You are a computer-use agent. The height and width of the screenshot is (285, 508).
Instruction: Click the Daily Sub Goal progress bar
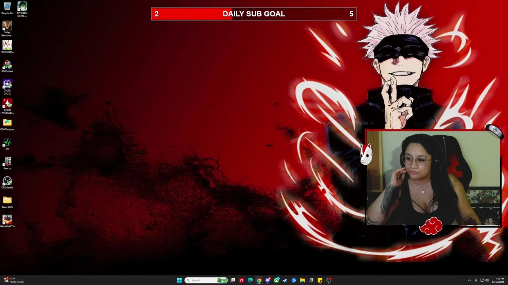[x=254, y=14]
